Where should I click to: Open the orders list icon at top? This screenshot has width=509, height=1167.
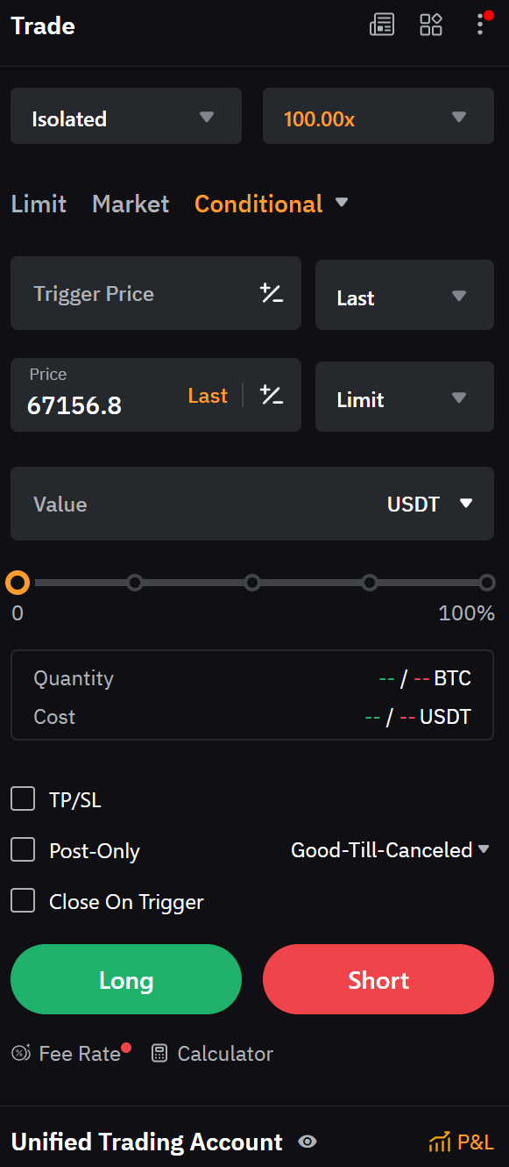[x=382, y=25]
